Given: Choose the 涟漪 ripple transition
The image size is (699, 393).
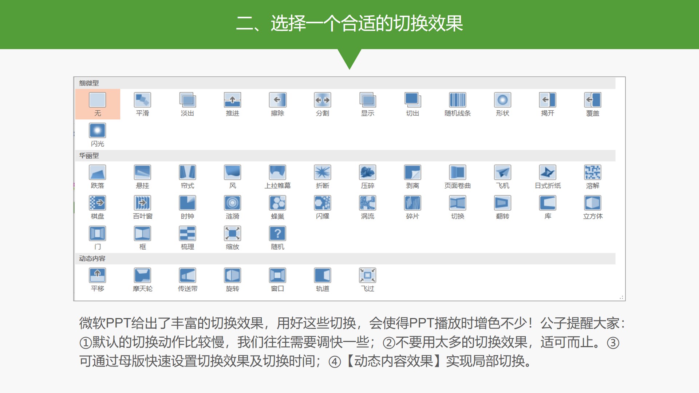Looking at the screenshot, I should click(232, 207).
